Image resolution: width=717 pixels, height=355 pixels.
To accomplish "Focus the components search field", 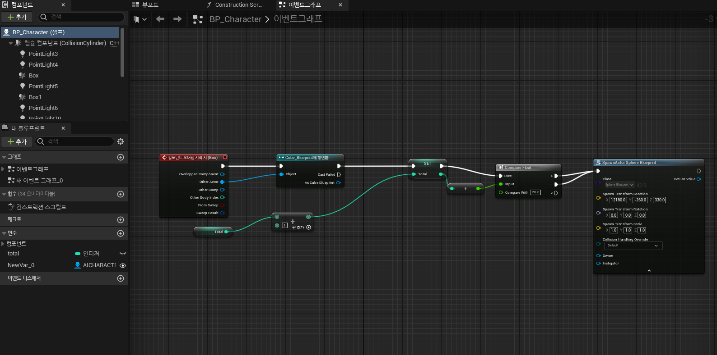I will [x=81, y=17].
